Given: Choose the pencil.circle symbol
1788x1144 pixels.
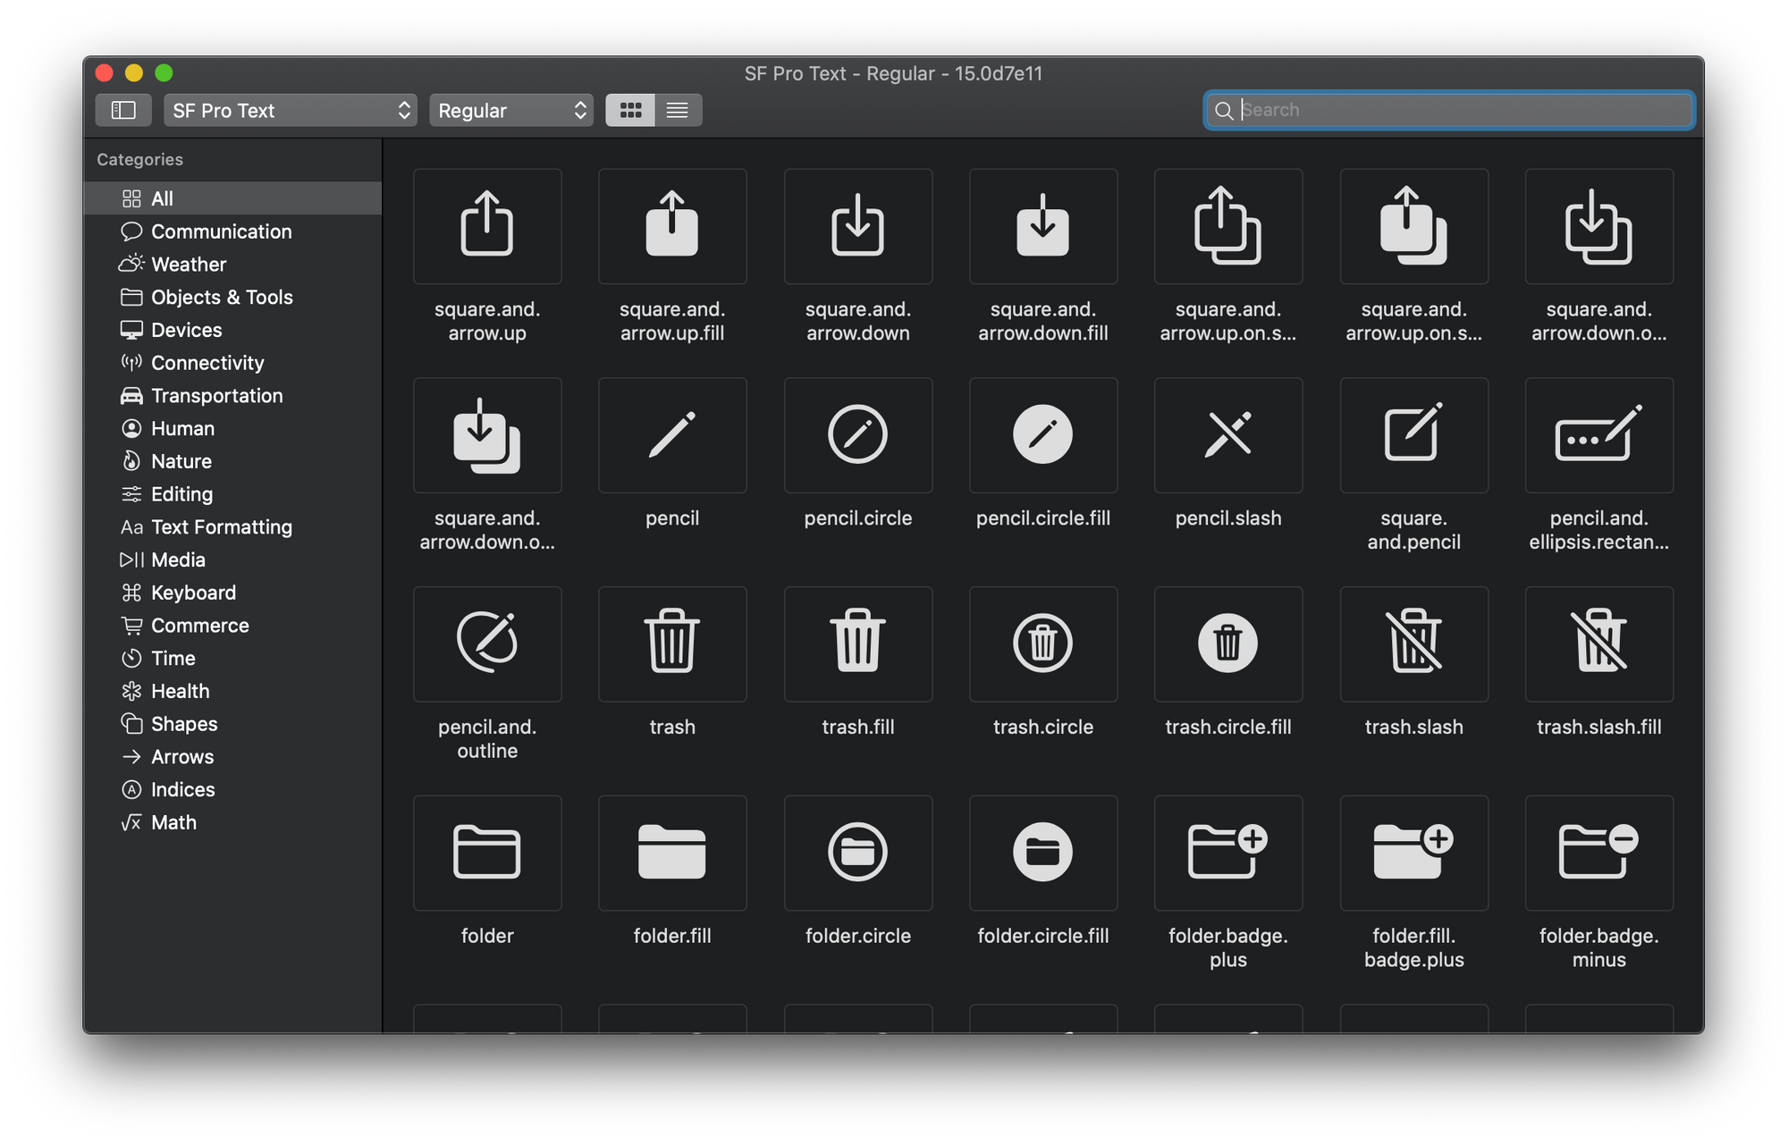Looking at the screenshot, I should point(858,435).
